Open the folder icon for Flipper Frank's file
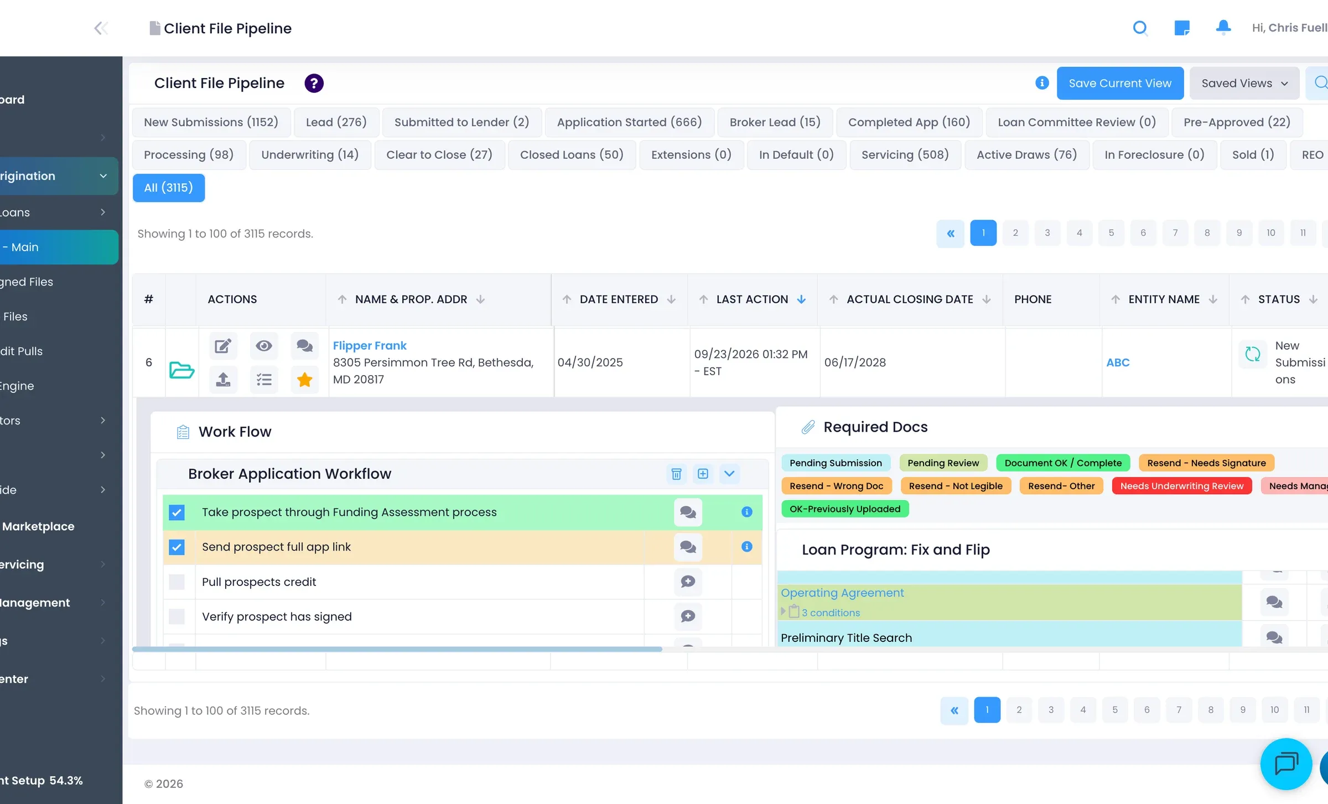The width and height of the screenshot is (1328, 804). 181,370
